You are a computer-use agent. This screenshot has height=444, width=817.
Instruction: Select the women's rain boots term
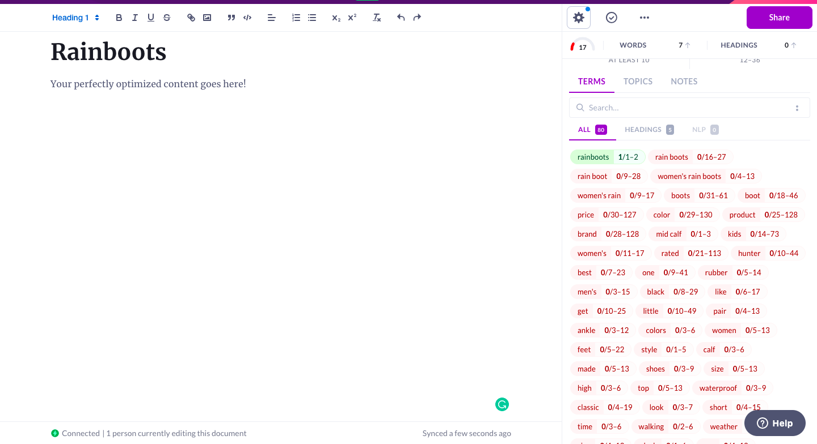[706, 176]
